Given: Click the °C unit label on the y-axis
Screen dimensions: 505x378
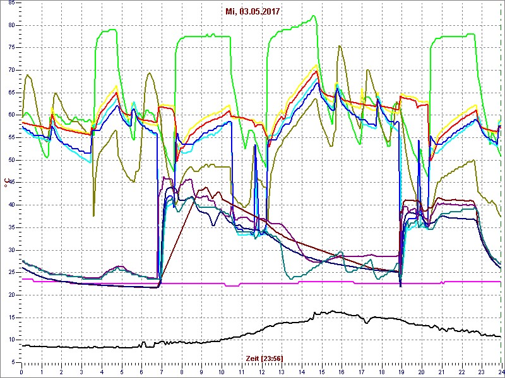Looking at the screenshot, I should point(6,182).
